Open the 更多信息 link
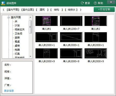The width and height of the screenshot is (116, 96). click(9, 91)
